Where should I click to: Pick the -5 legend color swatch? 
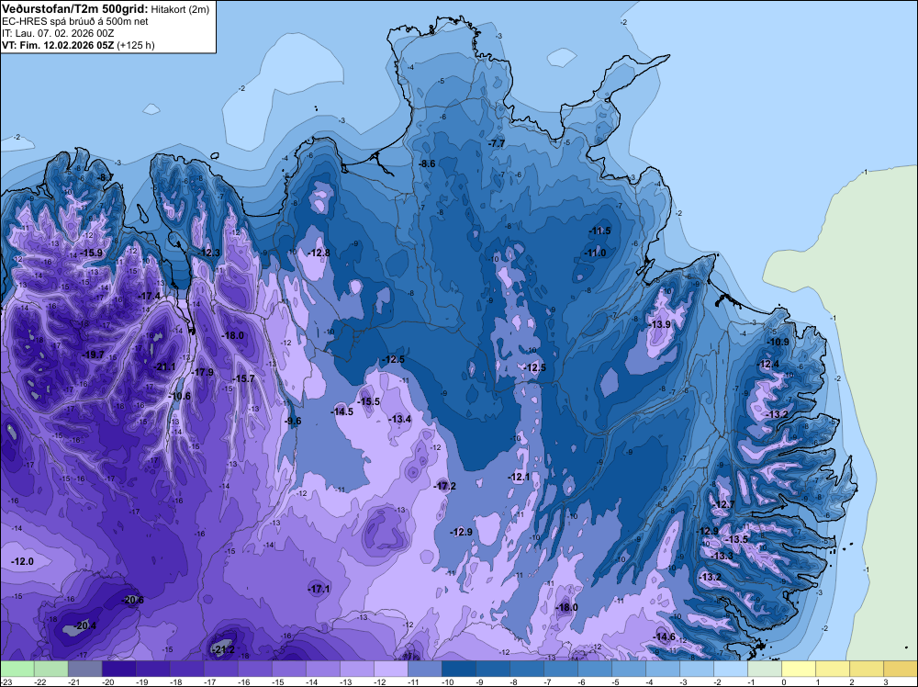tap(628, 669)
